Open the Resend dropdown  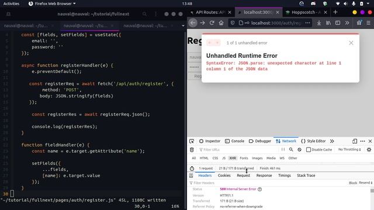point(366,183)
